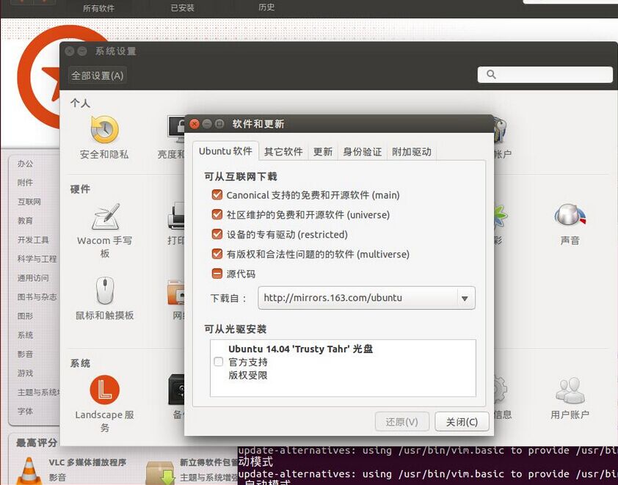Open the 通用访问 category
618x485 pixels.
point(33,278)
